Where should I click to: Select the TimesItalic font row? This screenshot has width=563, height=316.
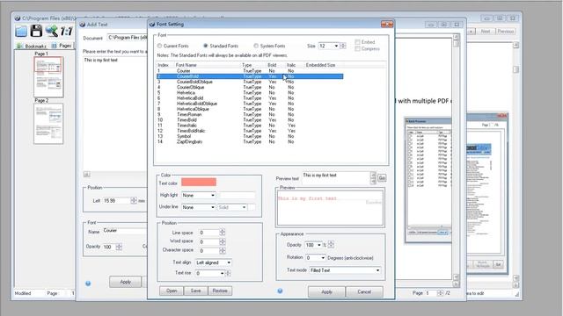pyautogui.click(x=250, y=126)
